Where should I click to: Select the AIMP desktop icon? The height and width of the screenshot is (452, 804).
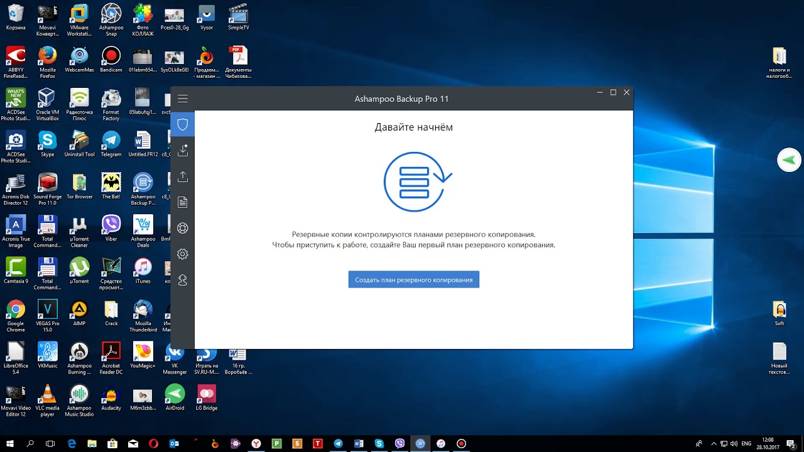[x=80, y=313]
